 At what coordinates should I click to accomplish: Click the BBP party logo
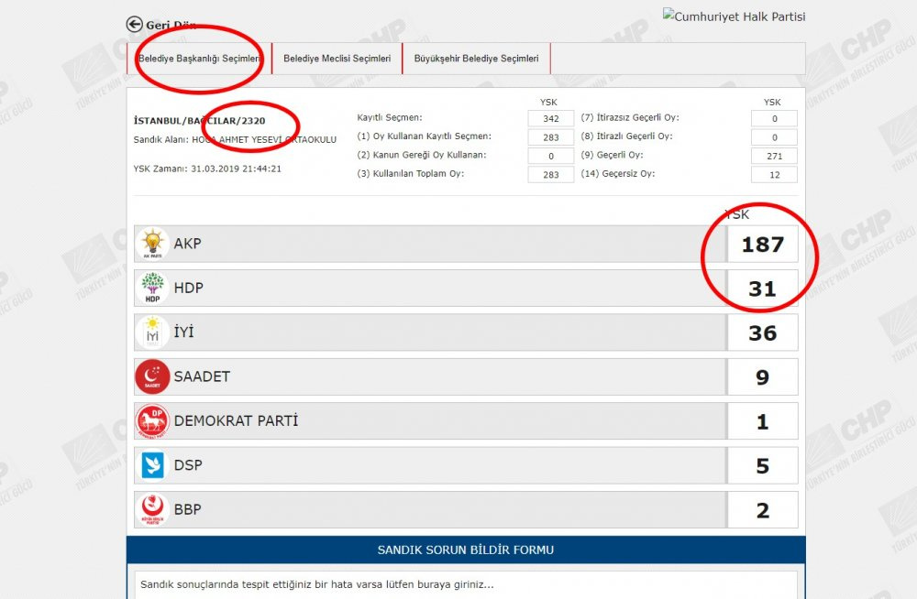(152, 510)
